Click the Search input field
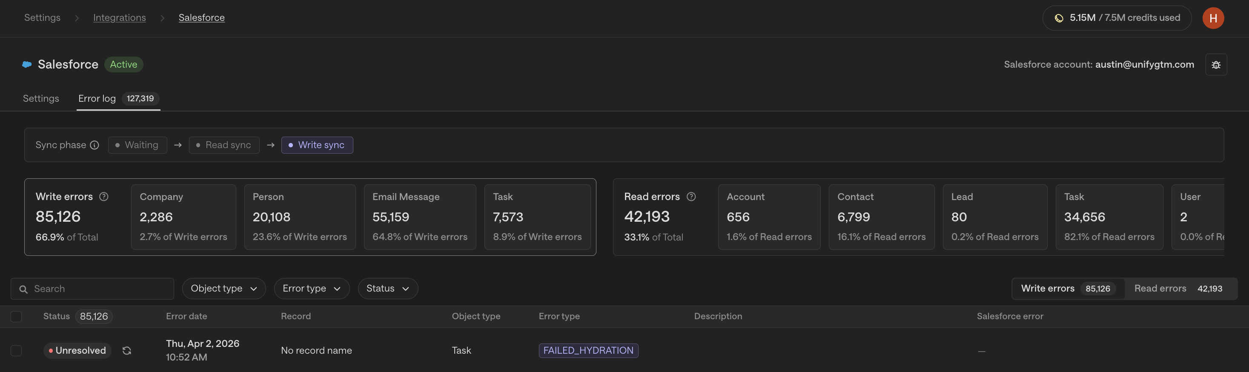This screenshot has width=1249, height=372. 92,289
